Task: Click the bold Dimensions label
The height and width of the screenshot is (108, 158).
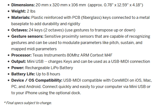Action: (x=23, y=5)
